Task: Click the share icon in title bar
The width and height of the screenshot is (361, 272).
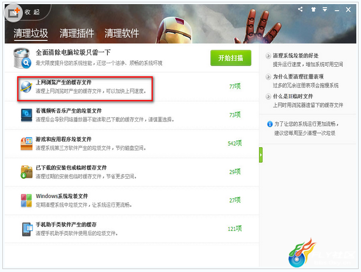Action: [x=300, y=9]
